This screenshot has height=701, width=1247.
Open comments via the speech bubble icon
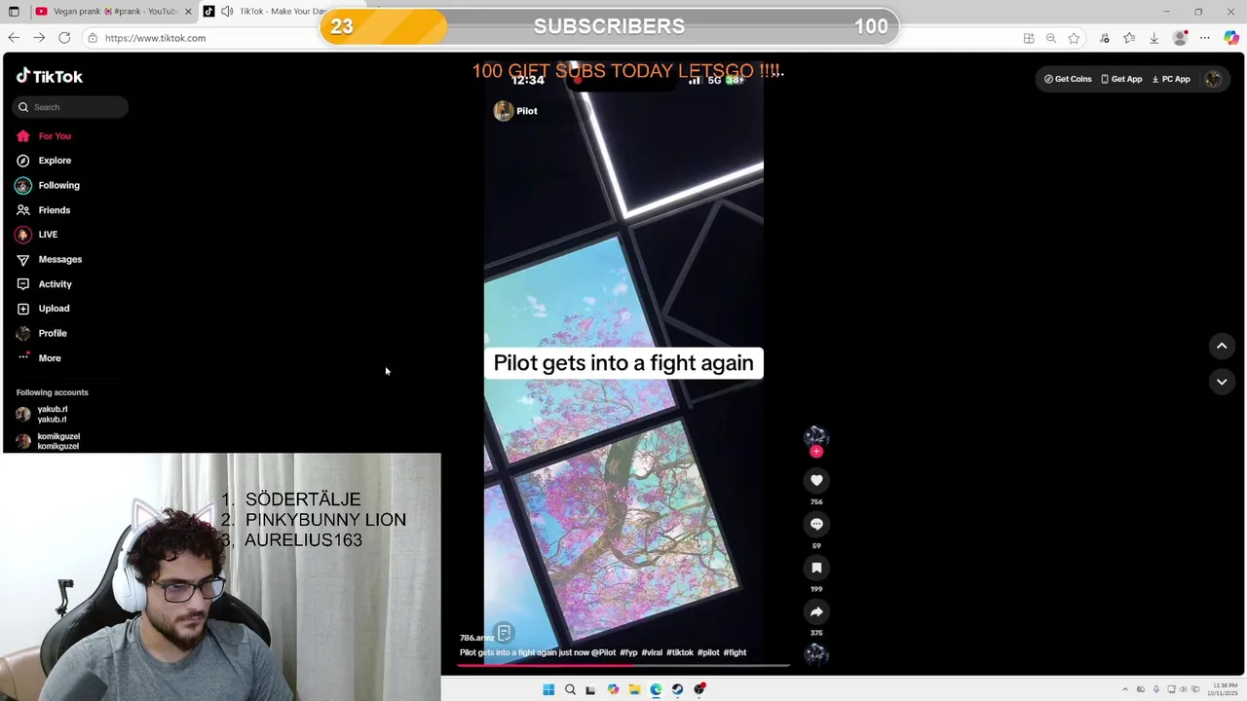[x=816, y=524]
